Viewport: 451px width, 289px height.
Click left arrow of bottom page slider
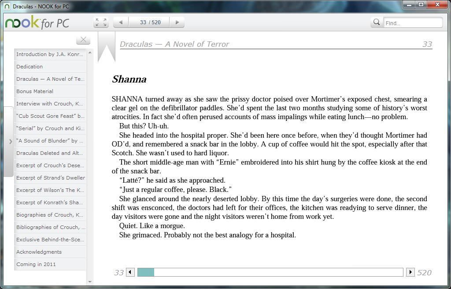coord(130,272)
